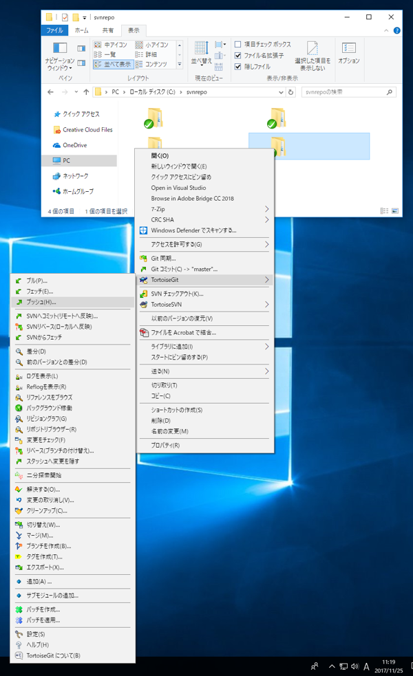
Task: Toggle file name extensions (ファイル名拡張子) checkbox
Action: tap(237, 55)
